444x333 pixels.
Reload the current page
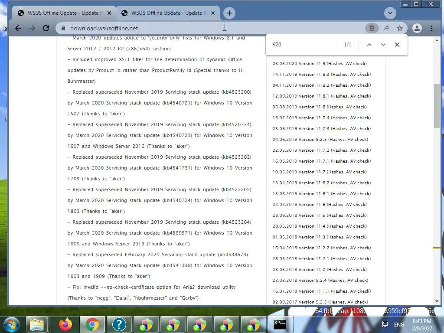tap(46, 28)
